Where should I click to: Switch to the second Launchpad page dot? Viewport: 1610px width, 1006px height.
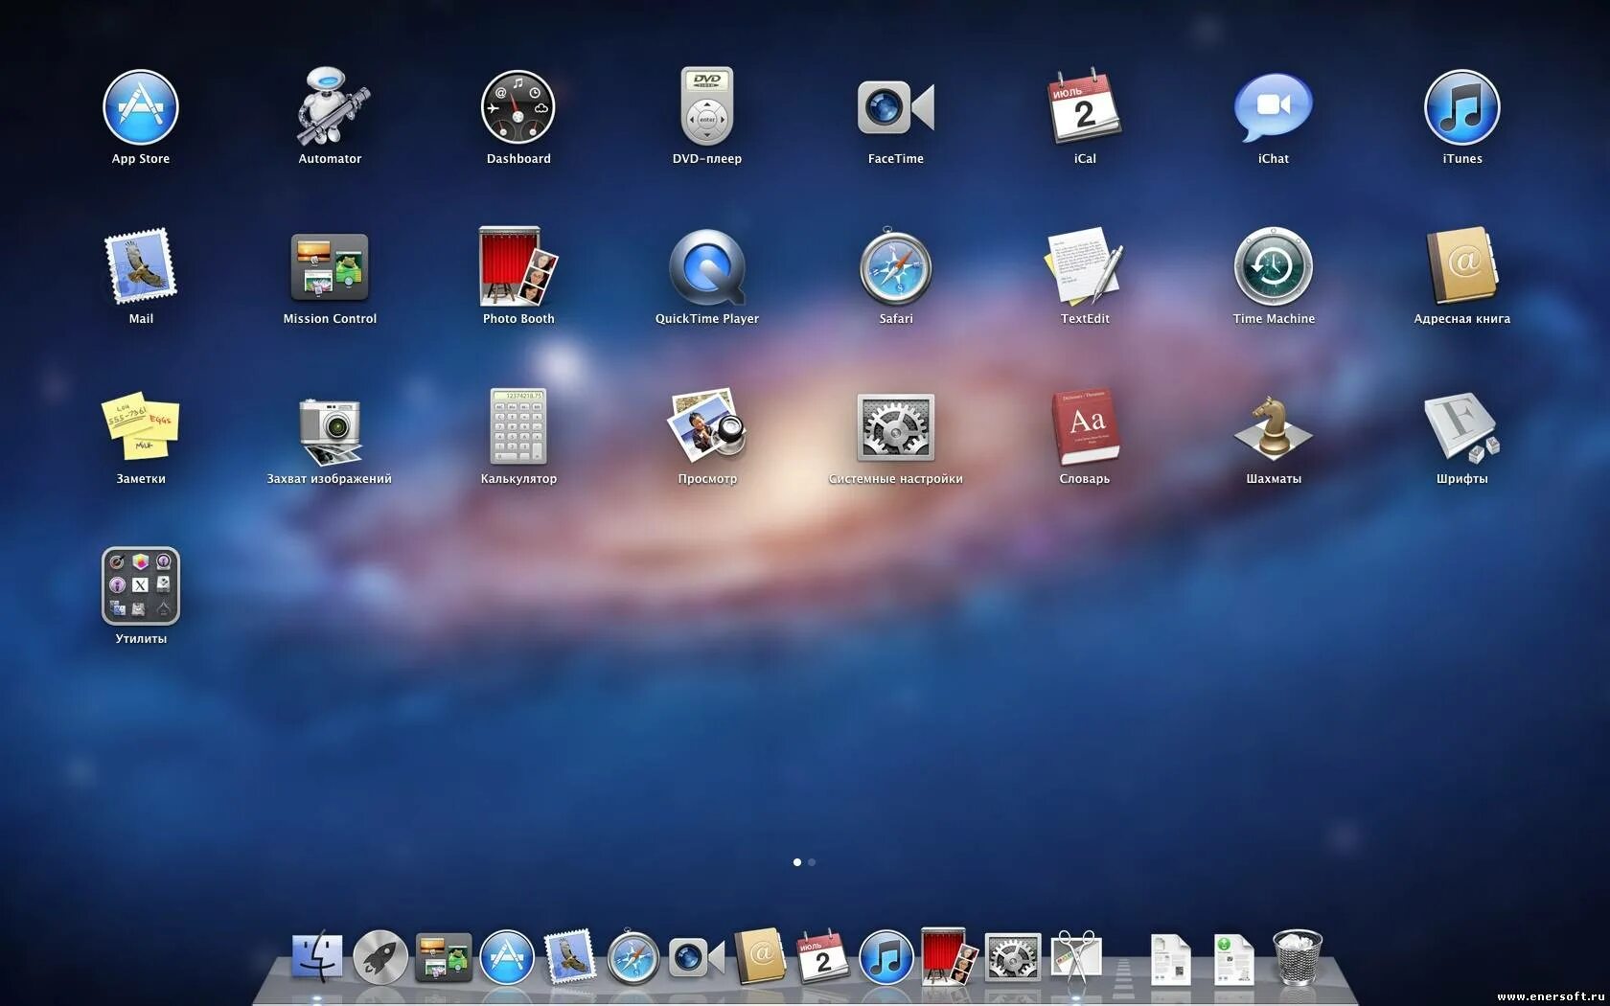[x=812, y=862]
